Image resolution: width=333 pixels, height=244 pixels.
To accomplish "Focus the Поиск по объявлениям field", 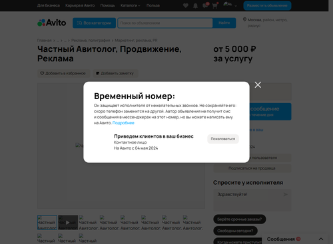I will pyautogui.click(x=165, y=23).
